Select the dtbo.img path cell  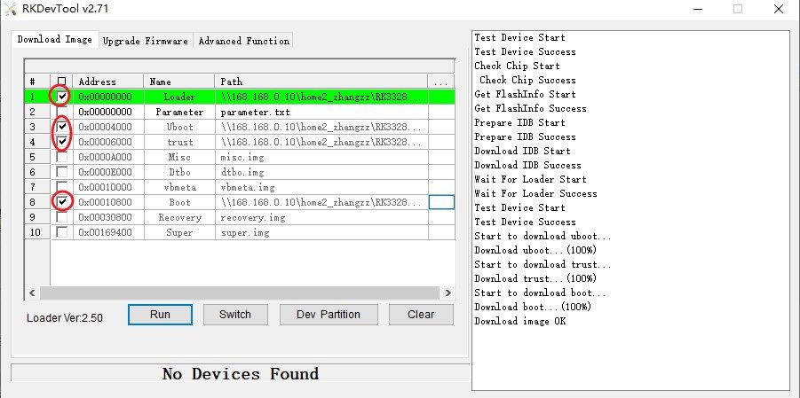[x=321, y=172]
